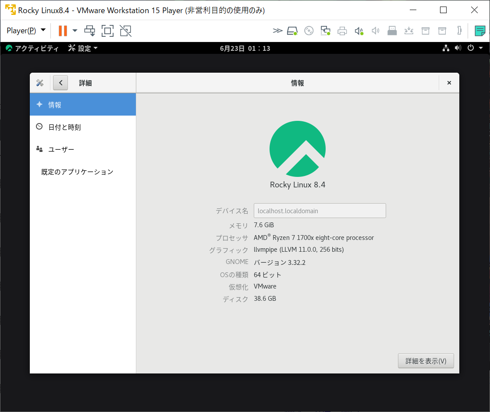The width and height of the screenshot is (490, 412).
Task: Click the settings tools icon in header
Action: (x=40, y=83)
